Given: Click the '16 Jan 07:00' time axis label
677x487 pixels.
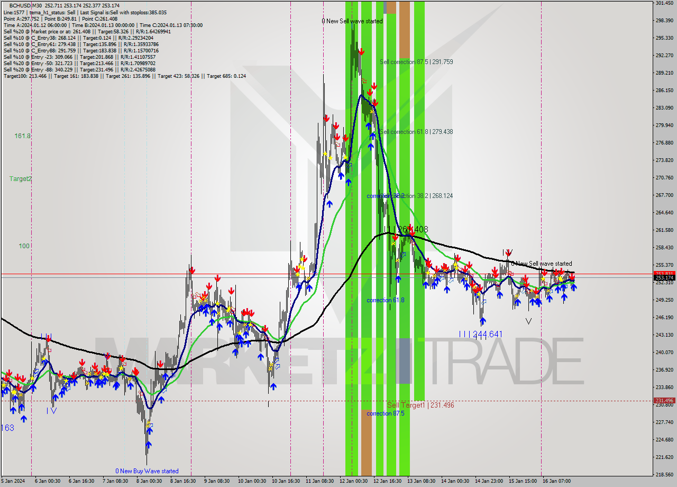Looking at the screenshot, I should [556, 481].
